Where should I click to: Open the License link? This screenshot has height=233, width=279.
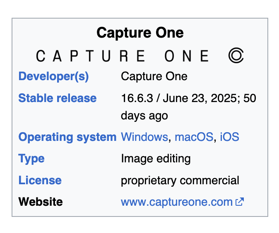40,180
